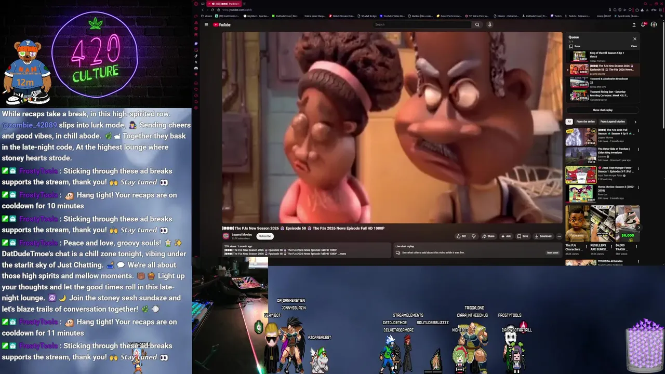Viewport: 665px width, 374px height.
Task: Download the video
Action: tap(543, 236)
